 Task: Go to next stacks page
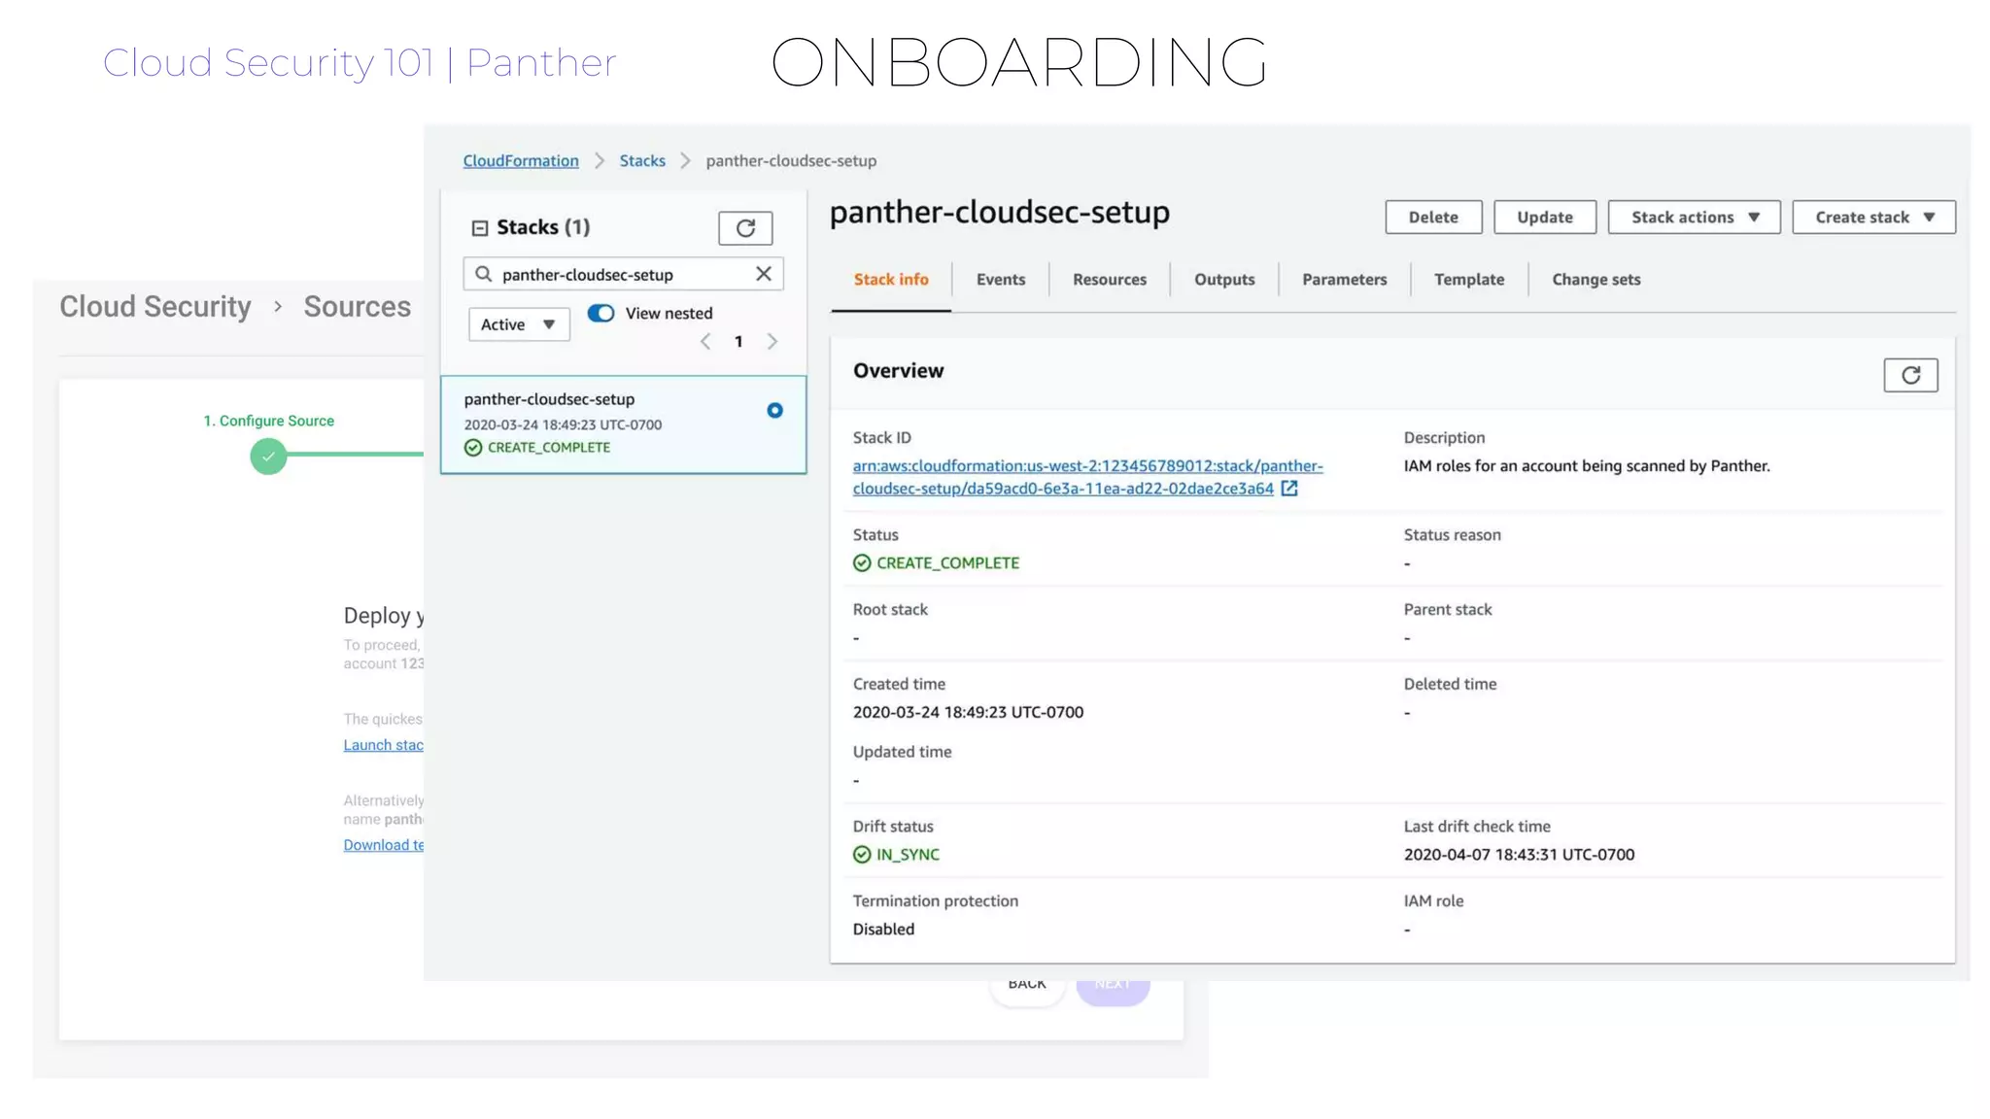coord(772,341)
